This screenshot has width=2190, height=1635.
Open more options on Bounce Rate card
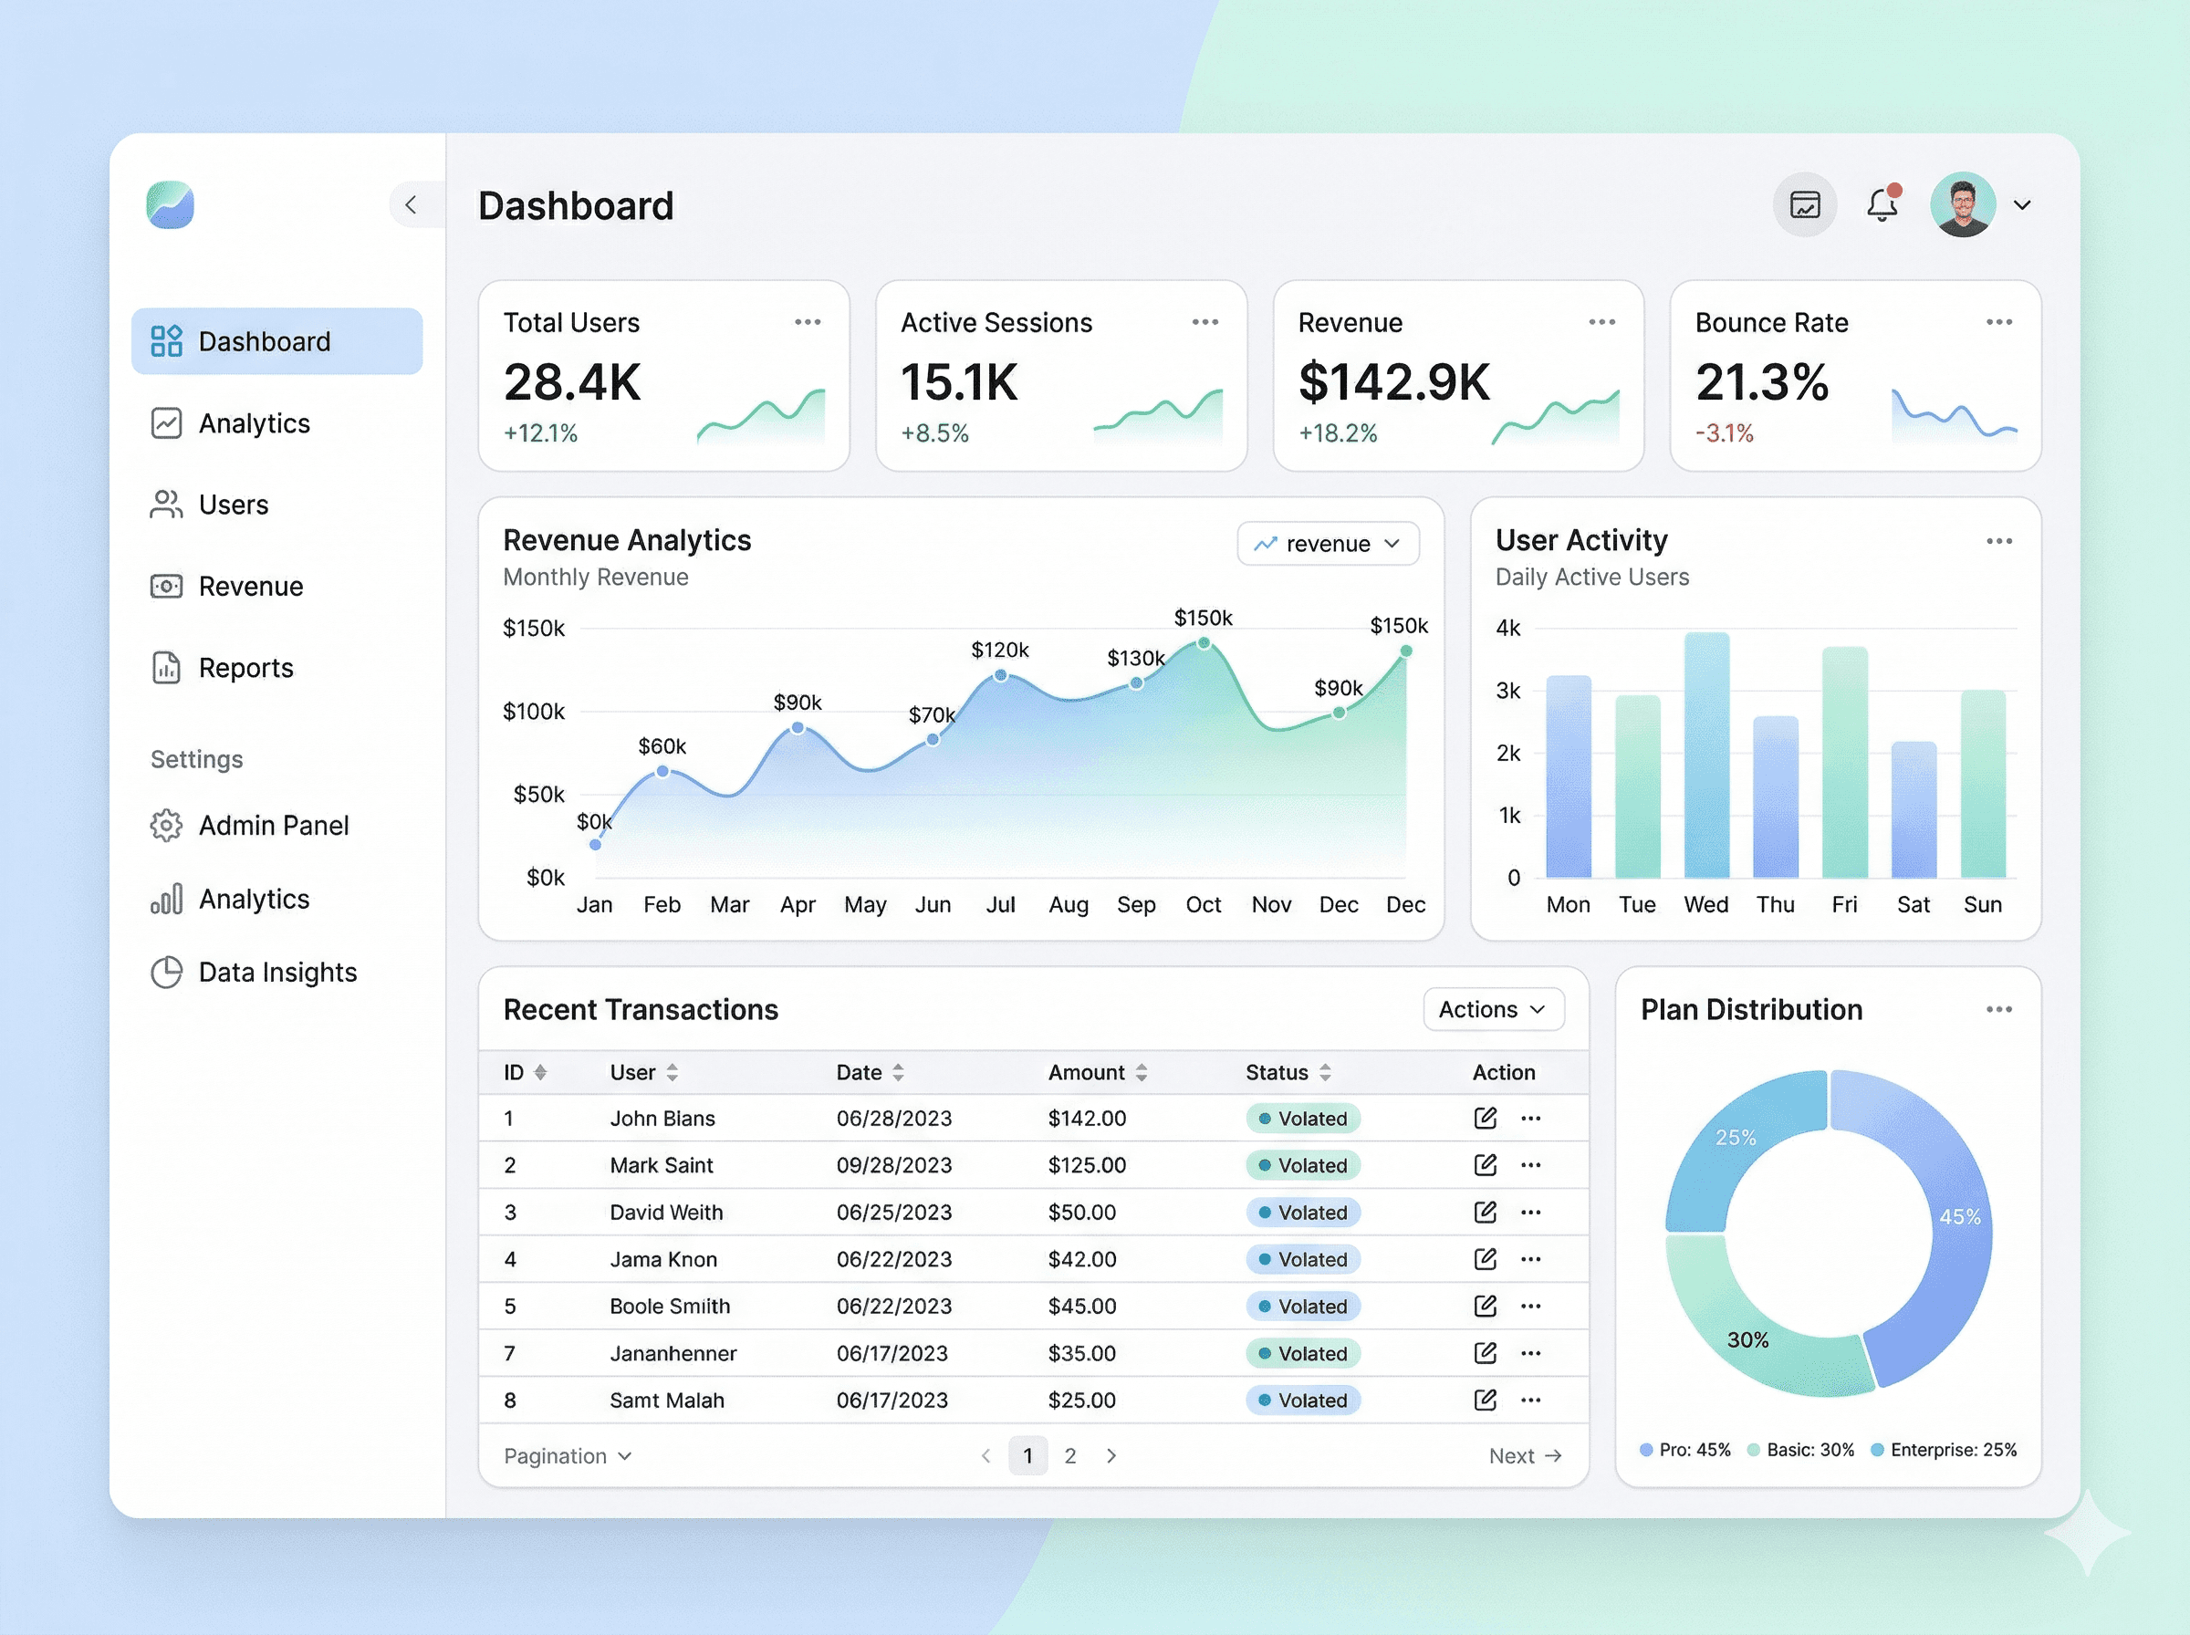1998,323
